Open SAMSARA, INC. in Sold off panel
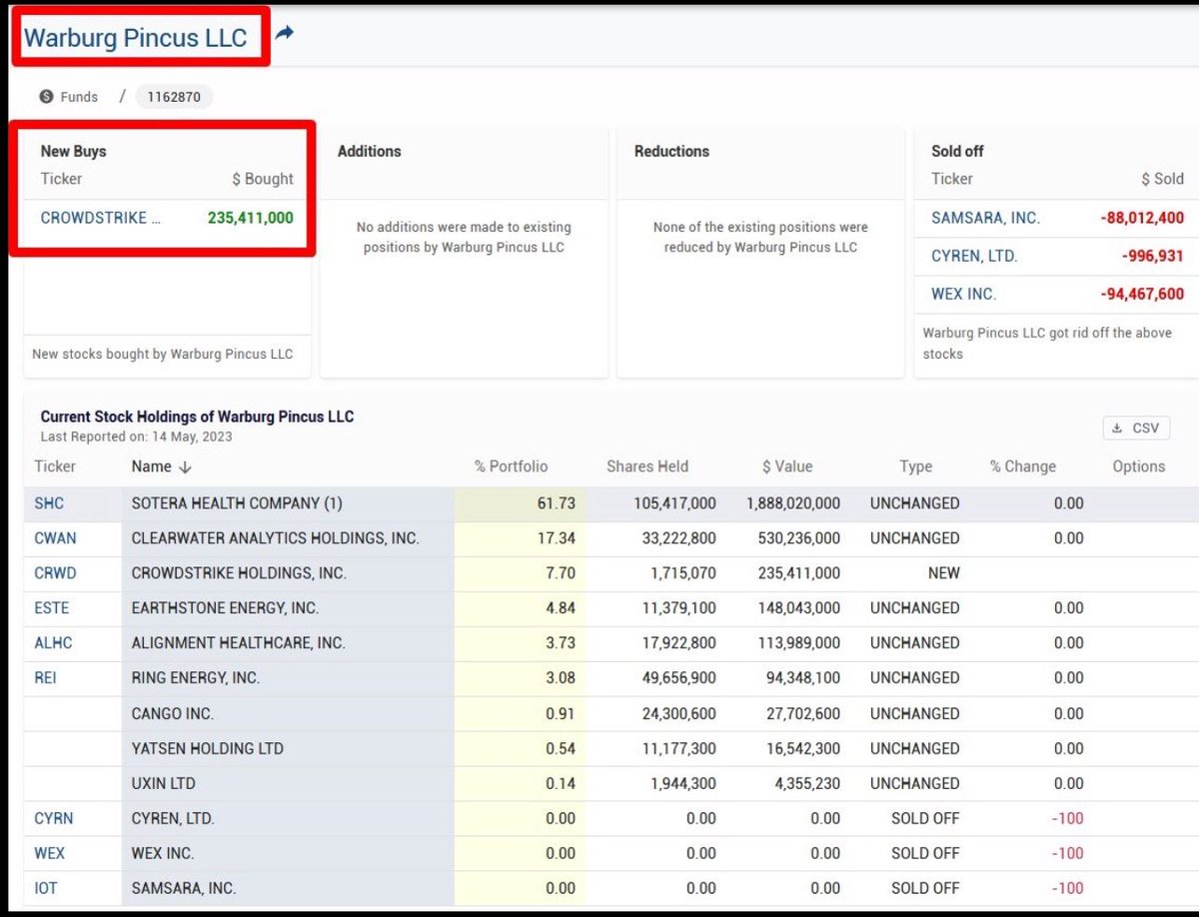The height and width of the screenshot is (917, 1199). (985, 218)
